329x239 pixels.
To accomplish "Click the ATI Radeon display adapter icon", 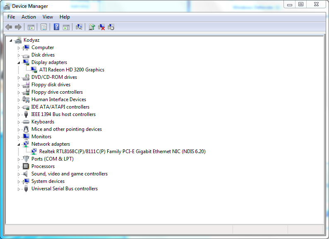I will pos(34,70).
